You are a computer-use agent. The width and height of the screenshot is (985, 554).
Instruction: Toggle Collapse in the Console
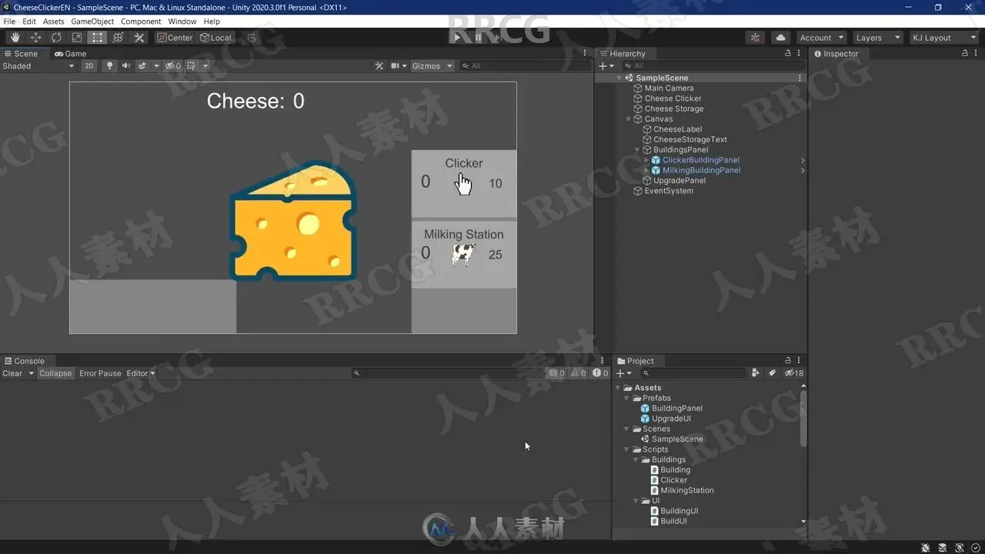[55, 373]
